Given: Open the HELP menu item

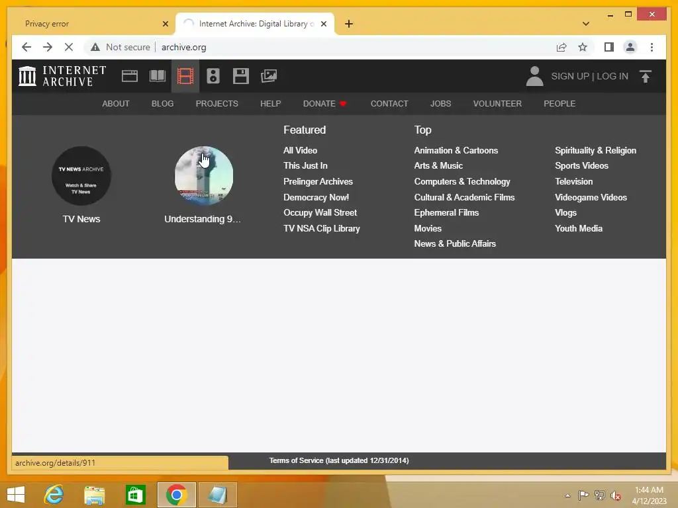Looking at the screenshot, I should (271, 104).
